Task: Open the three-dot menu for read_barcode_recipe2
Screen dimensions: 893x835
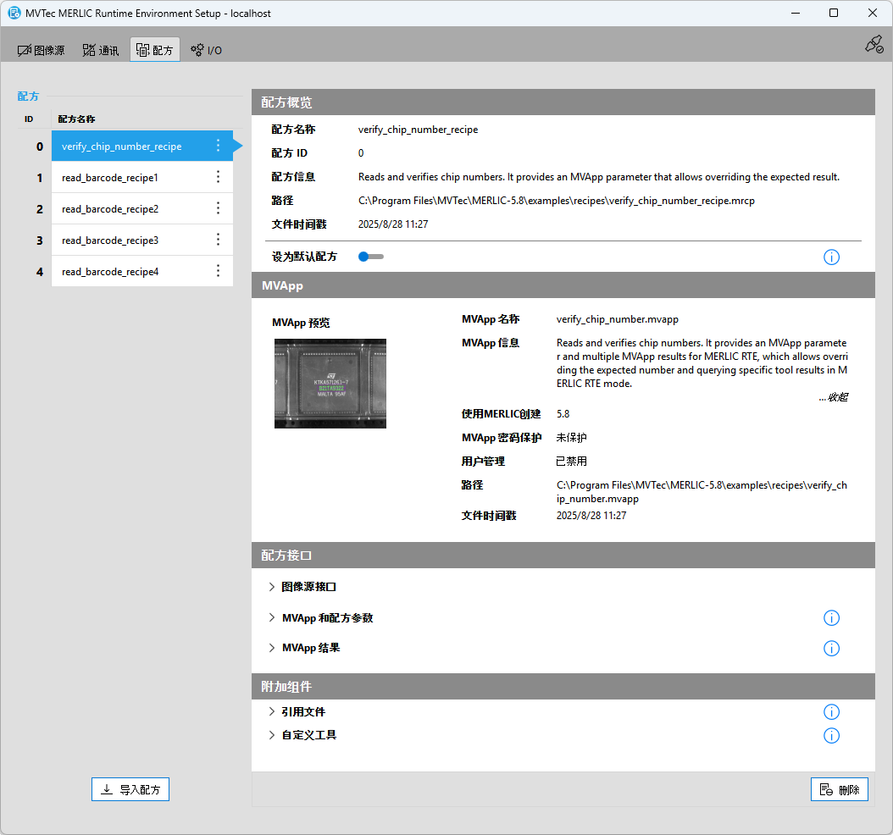Action: 218,208
